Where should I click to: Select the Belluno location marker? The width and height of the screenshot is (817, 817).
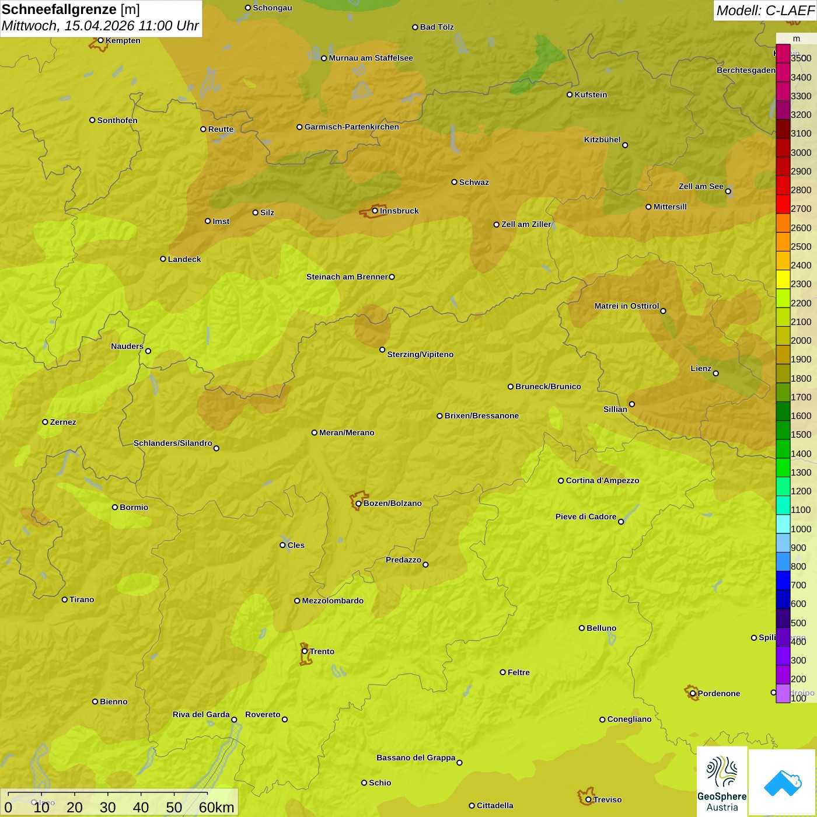pos(581,628)
